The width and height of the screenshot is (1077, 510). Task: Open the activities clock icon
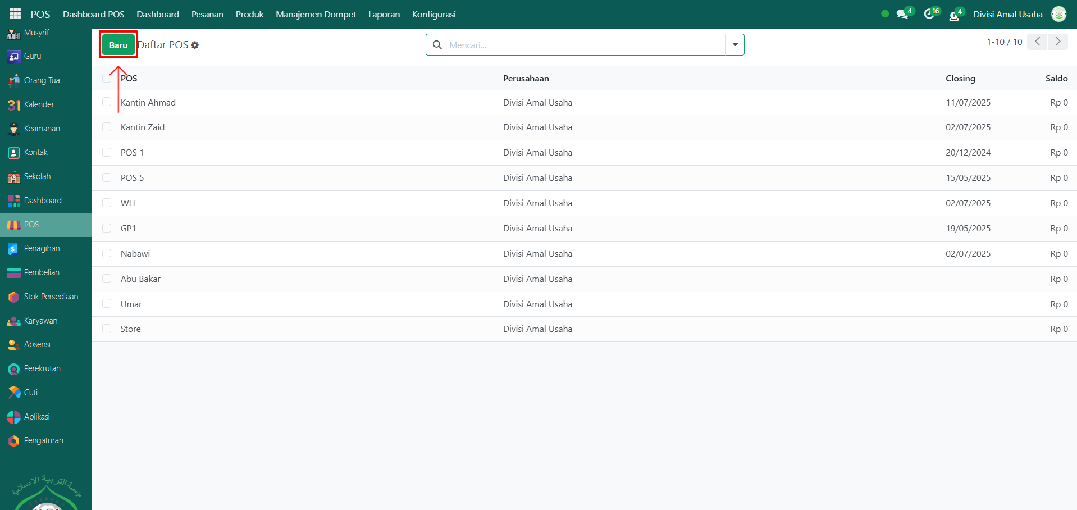(x=929, y=15)
